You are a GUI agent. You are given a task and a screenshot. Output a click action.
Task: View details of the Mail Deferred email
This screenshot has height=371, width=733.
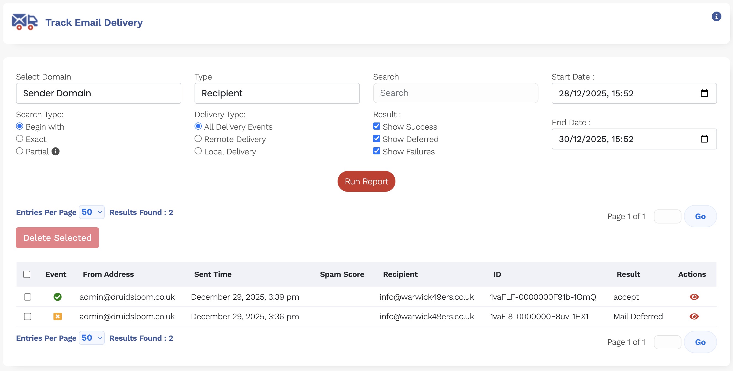click(x=694, y=317)
